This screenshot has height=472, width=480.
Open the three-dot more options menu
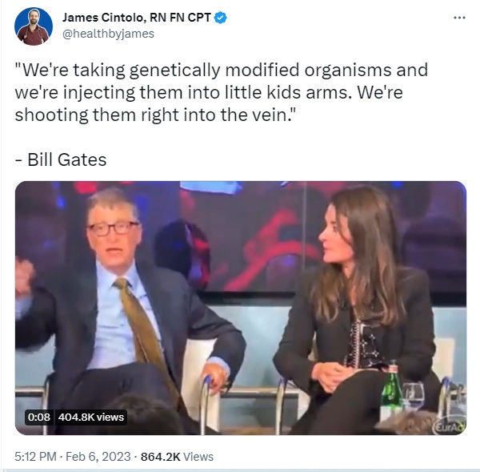[459, 18]
